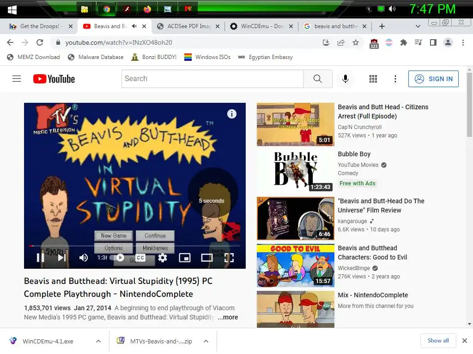The image size is (473, 354).
Task: Expand the description with ...more
Action: point(228,317)
